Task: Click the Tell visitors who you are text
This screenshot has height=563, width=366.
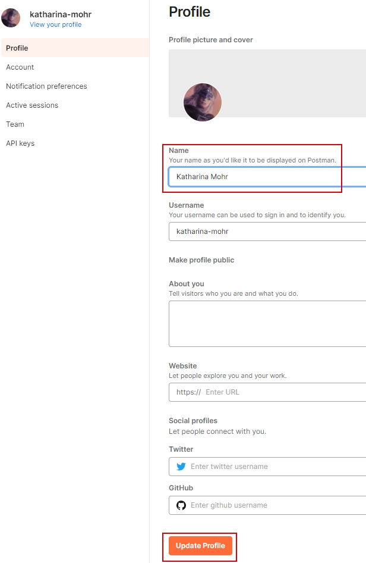Action: point(234,293)
